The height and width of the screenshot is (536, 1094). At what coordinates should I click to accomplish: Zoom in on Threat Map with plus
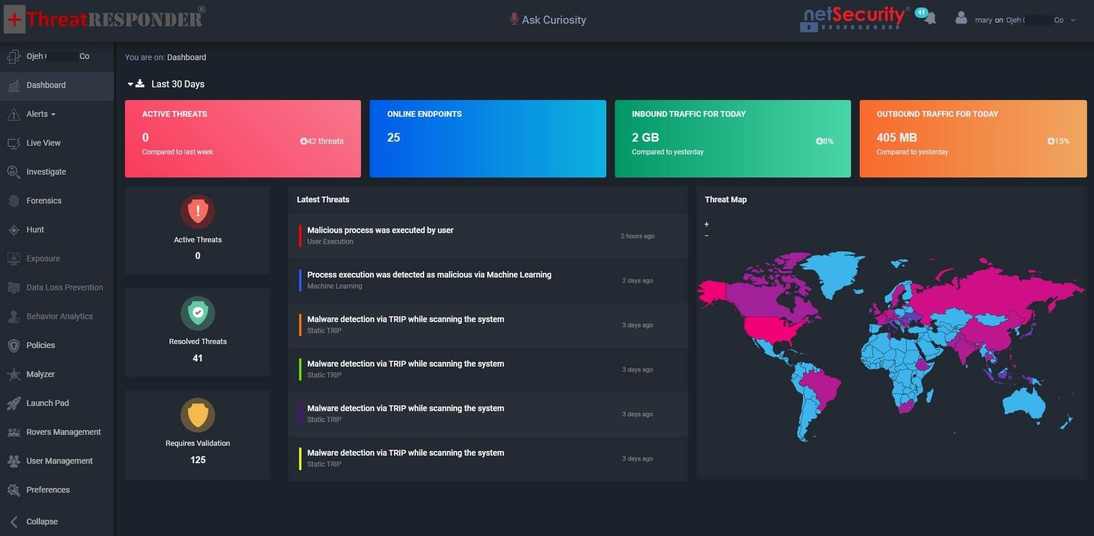[706, 224]
